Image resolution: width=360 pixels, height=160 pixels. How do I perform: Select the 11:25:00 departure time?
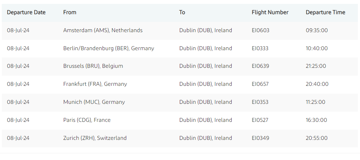(x=316, y=102)
